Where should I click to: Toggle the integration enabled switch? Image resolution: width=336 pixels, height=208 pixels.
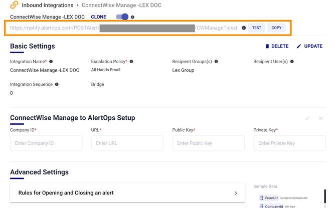(122, 17)
